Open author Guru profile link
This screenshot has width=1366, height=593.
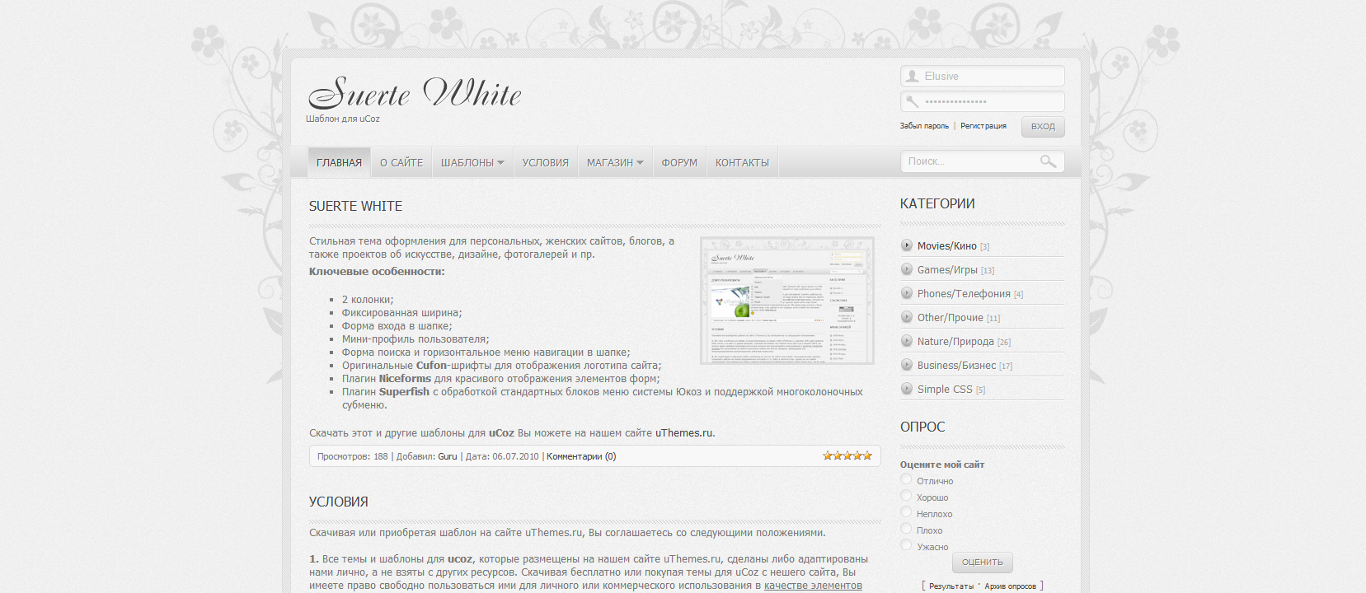click(x=448, y=456)
